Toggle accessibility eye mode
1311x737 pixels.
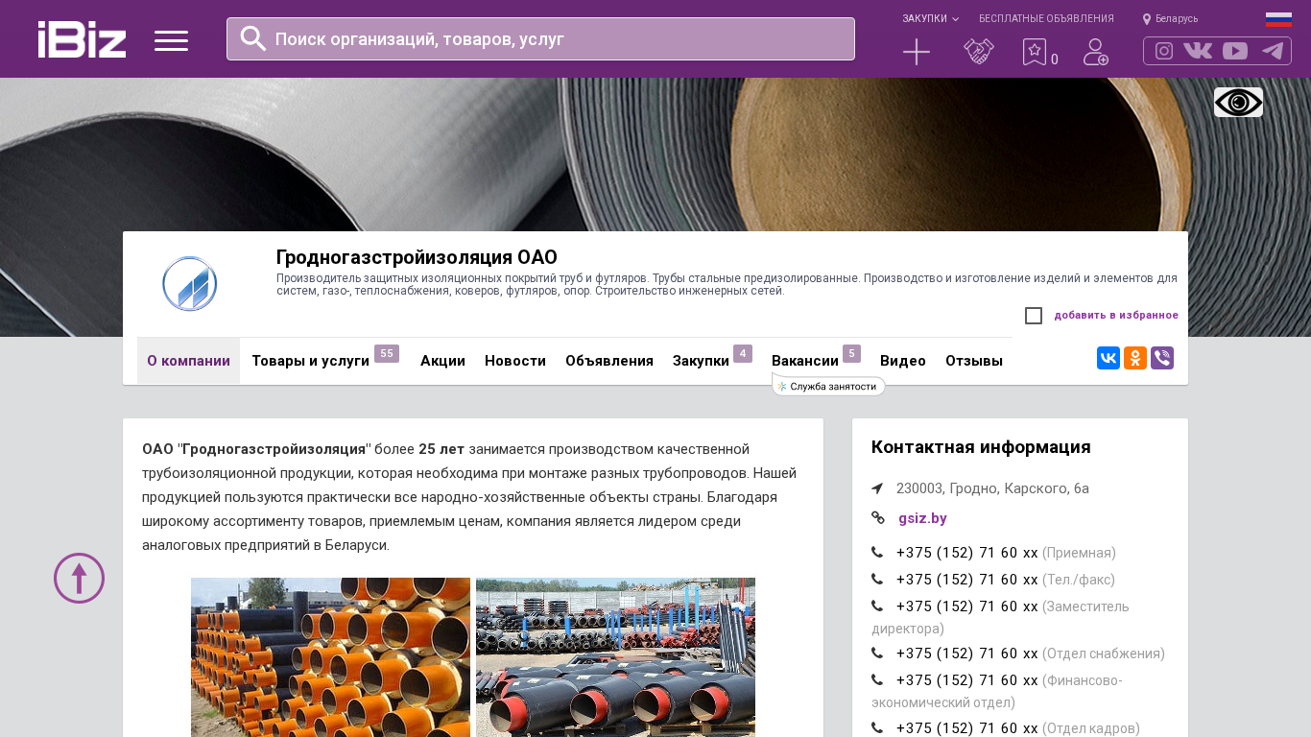(1238, 102)
